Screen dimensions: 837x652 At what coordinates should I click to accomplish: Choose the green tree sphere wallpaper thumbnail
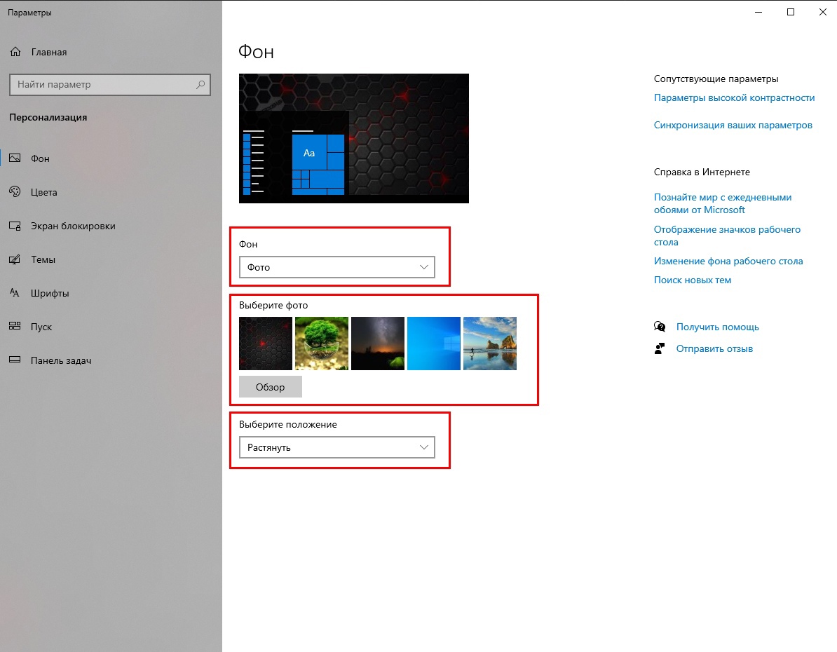[322, 344]
